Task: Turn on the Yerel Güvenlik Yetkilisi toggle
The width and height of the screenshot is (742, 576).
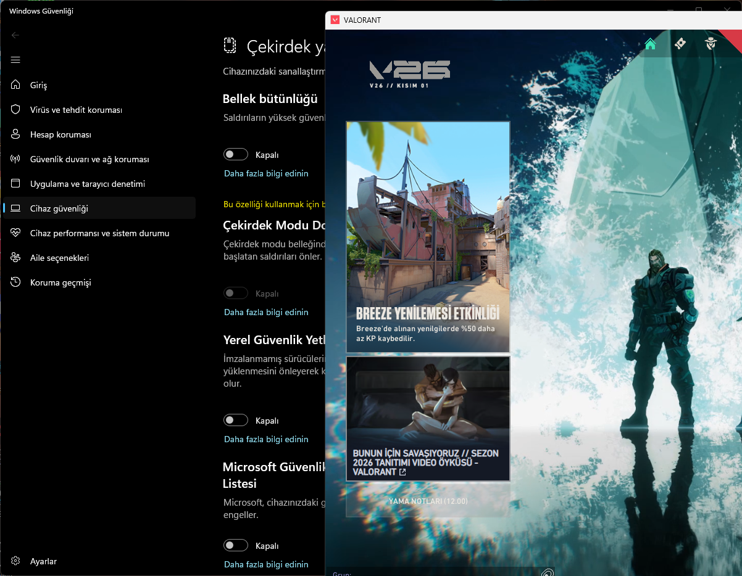Action: pos(236,421)
